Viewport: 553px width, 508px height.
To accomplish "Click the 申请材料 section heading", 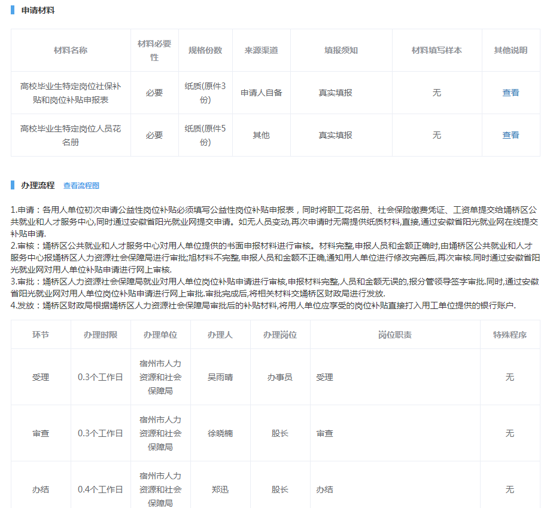I will [38, 10].
